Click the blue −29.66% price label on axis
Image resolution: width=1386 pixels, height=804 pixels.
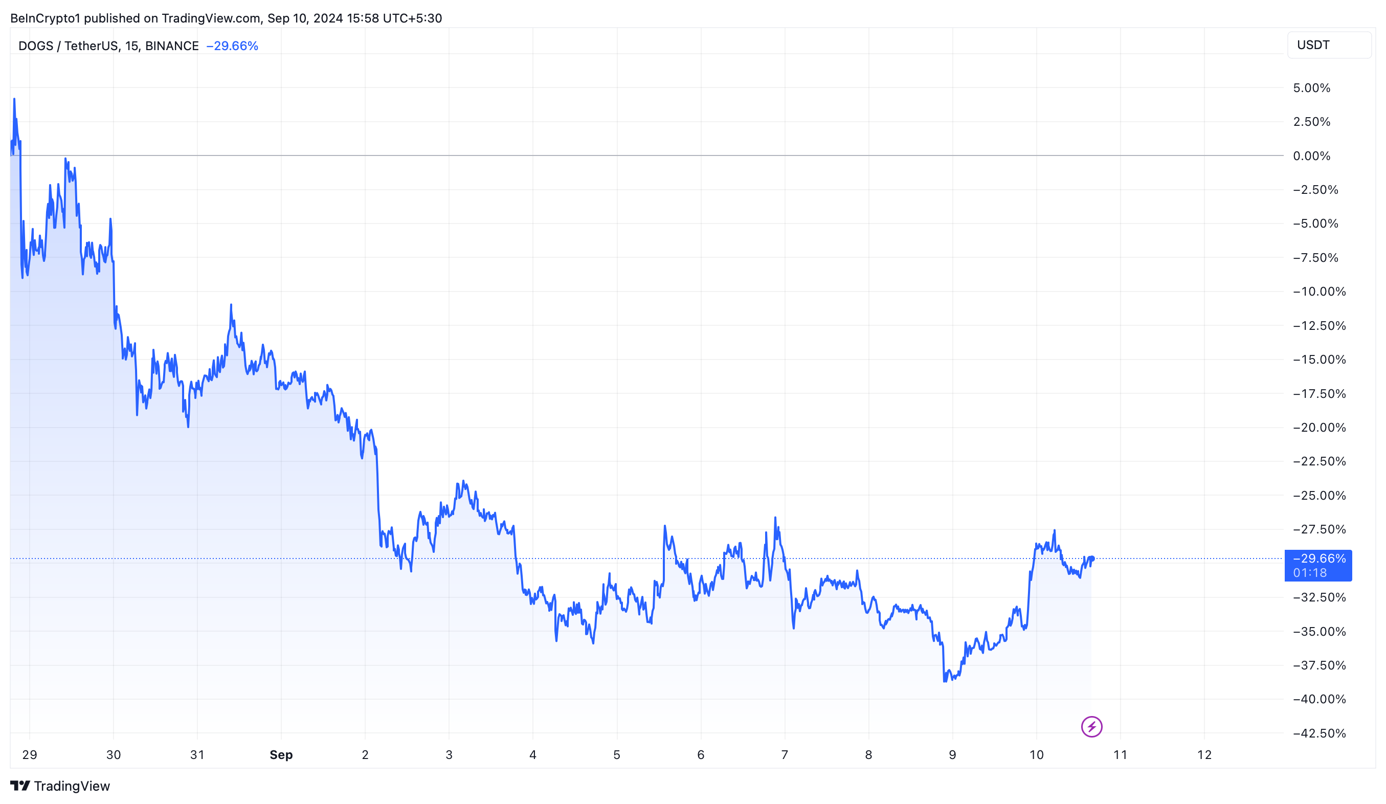[x=1319, y=559]
